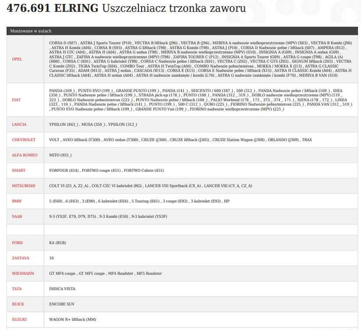Click the MITSUBISHI brand link
361x330 pixels.
pos(24,186)
